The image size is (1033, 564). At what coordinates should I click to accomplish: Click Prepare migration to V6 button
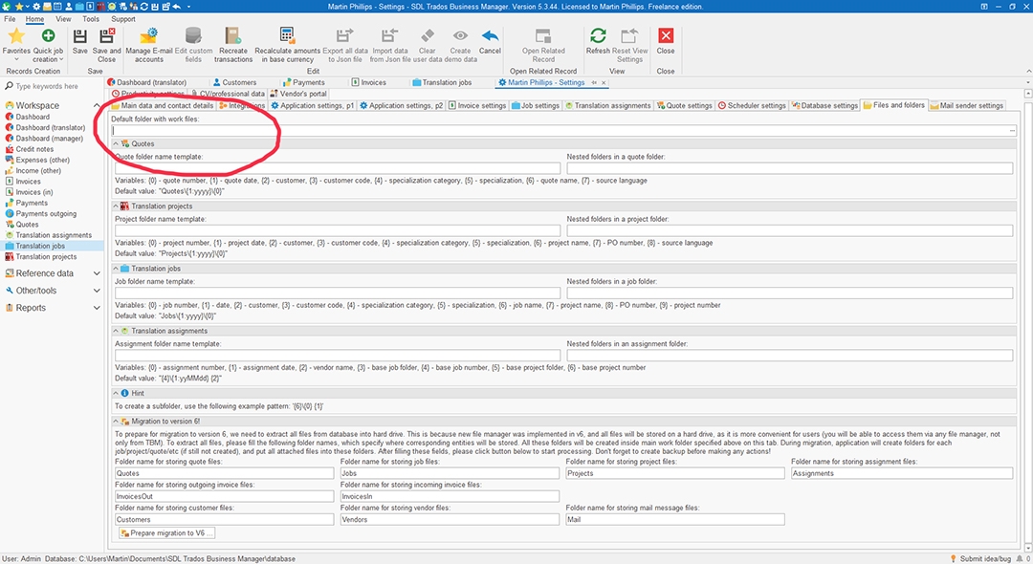point(166,533)
